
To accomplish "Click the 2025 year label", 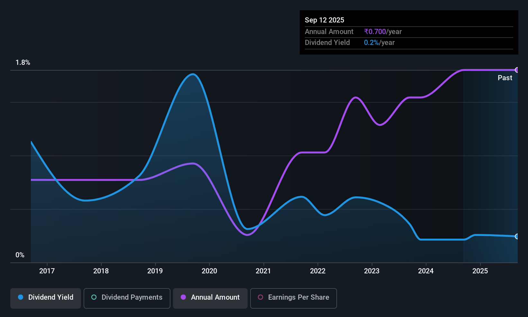I will coord(480,271).
